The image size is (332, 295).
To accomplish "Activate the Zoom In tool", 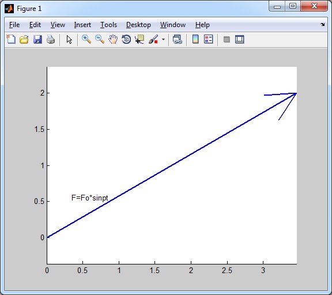I will click(x=86, y=39).
